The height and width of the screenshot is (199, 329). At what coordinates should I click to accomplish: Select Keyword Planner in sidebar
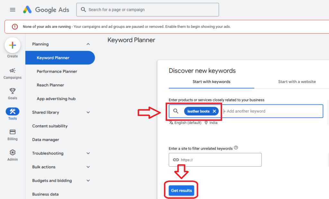click(60, 58)
